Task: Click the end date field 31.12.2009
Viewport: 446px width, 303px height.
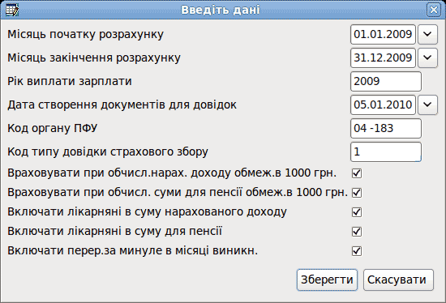Action: point(383,58)
